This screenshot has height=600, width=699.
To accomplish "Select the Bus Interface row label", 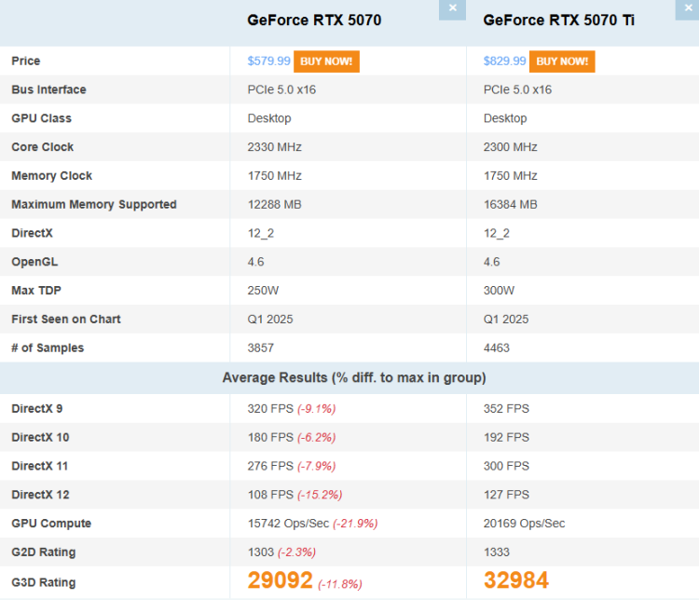I will pyautogui.click(x=48, y=89).
